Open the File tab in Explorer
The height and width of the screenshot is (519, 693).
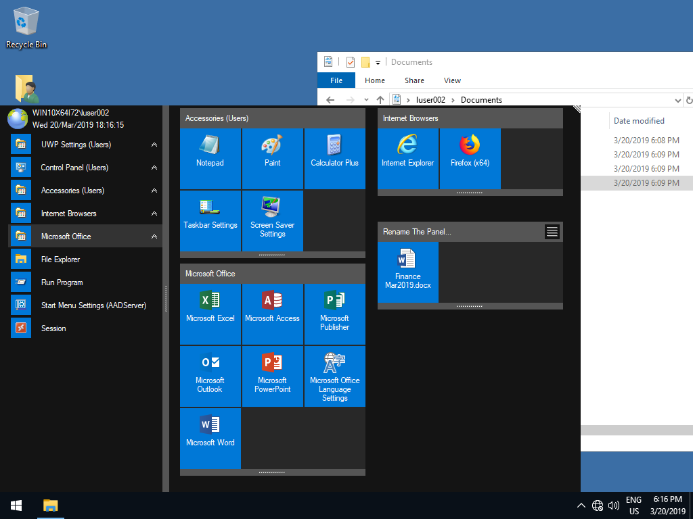coord(336,80)
